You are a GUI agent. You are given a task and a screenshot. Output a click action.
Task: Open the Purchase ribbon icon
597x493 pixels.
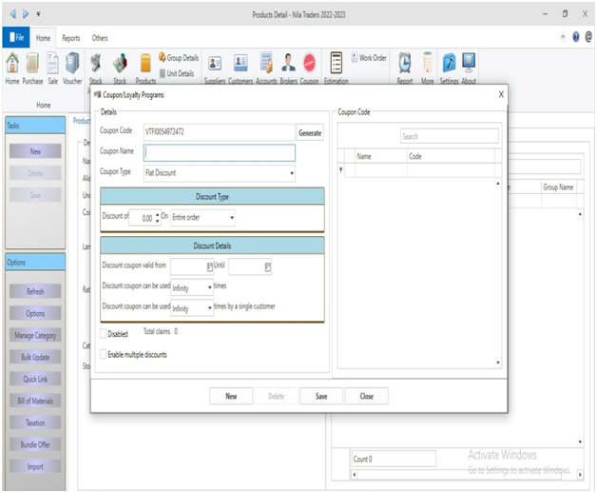click(32, 68)
